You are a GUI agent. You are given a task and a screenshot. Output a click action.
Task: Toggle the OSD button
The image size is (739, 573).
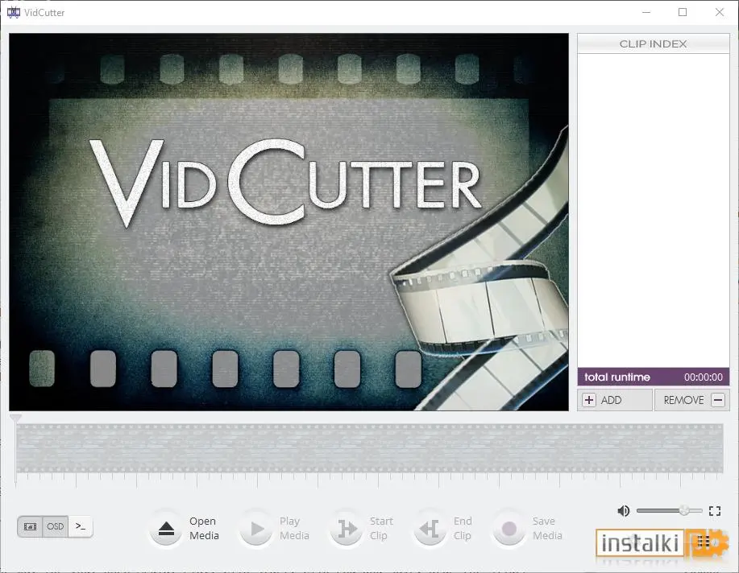[55, 526]
